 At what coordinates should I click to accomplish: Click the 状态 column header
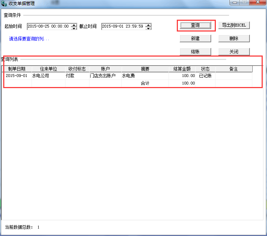click(205, 69)
